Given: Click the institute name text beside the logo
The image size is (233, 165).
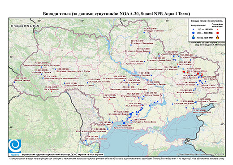Looking at the screenshot, I should pos(63,154).
